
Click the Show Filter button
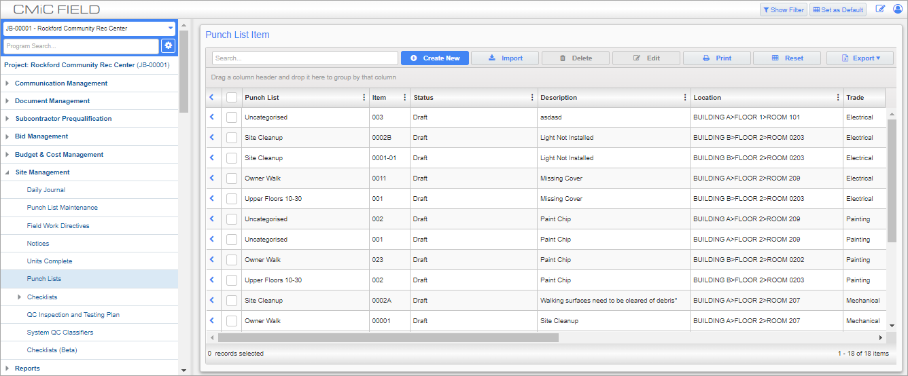[783, 10]
